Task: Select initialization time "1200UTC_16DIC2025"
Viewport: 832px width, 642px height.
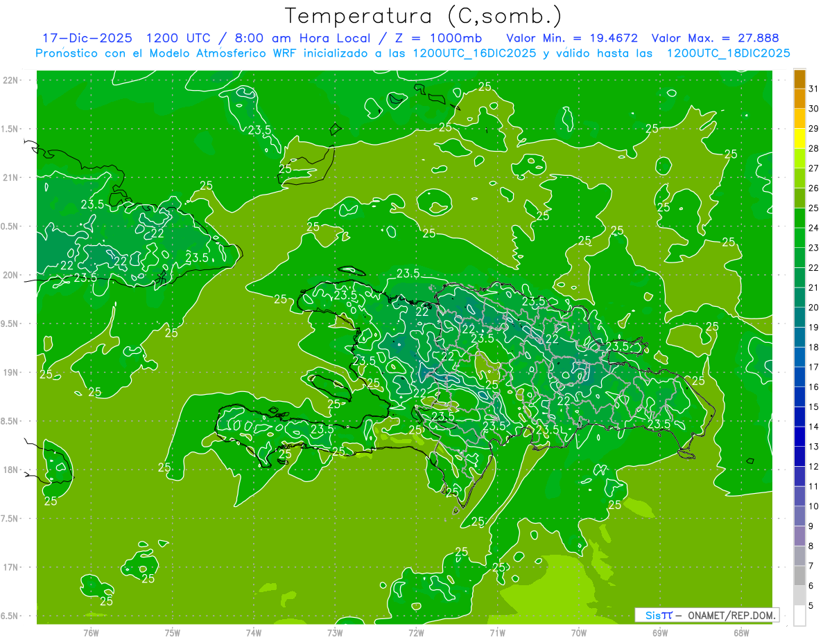Action: click(x=474, y=53)
